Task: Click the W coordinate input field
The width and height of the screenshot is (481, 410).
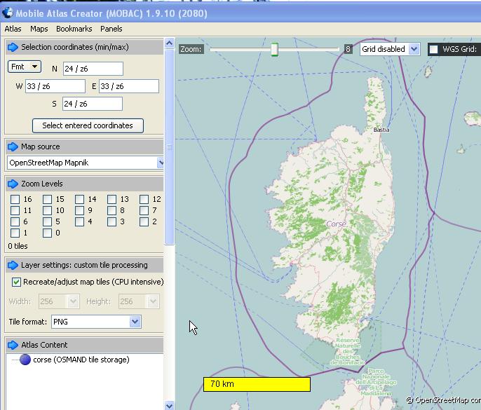Action: [55, 86]
